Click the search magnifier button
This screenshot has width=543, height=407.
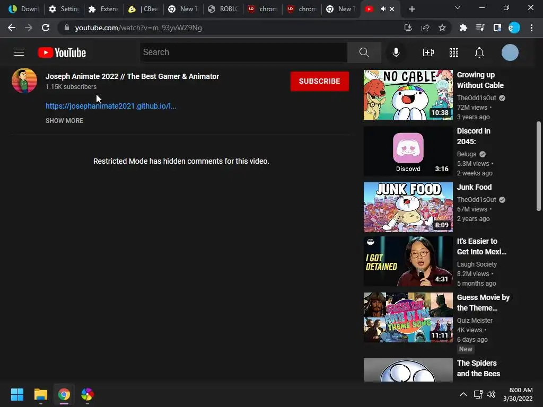[x=364, y=52]
